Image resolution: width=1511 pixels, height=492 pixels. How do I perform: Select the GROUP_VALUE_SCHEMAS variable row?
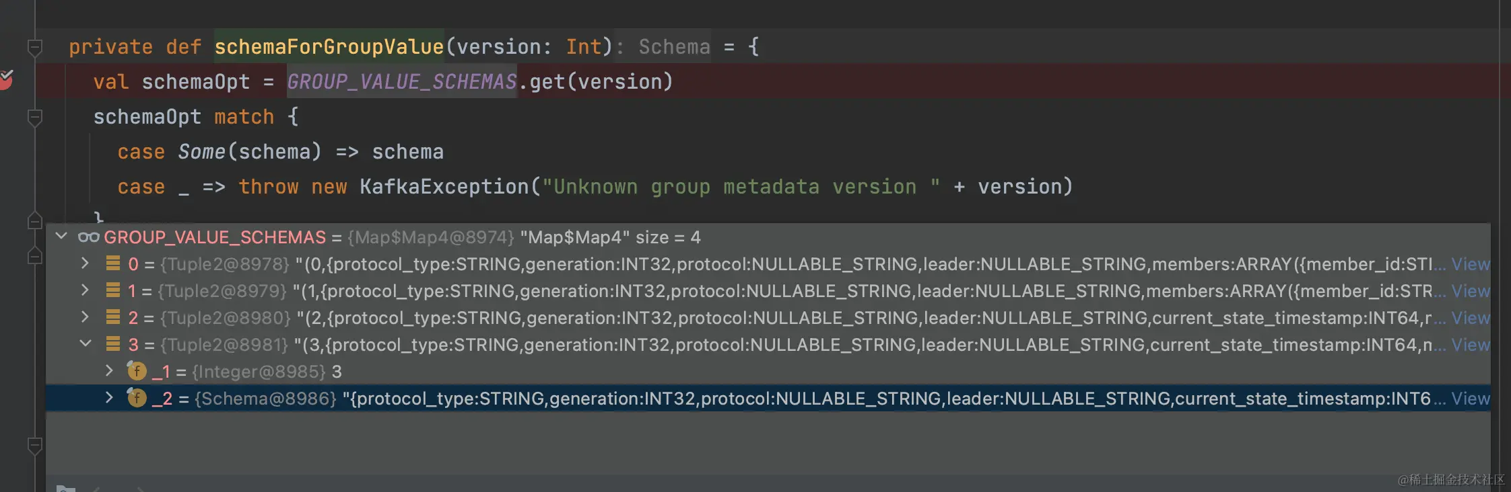click(768, 237)
